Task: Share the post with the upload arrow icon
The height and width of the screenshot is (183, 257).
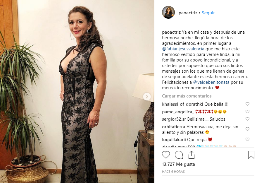Action: point(191,155)
